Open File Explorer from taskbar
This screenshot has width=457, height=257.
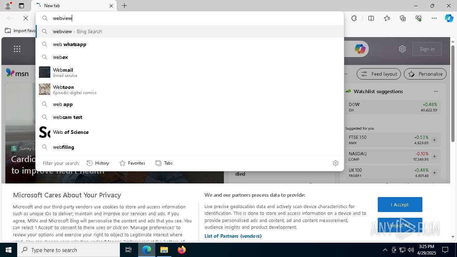[x=164, y=250]
